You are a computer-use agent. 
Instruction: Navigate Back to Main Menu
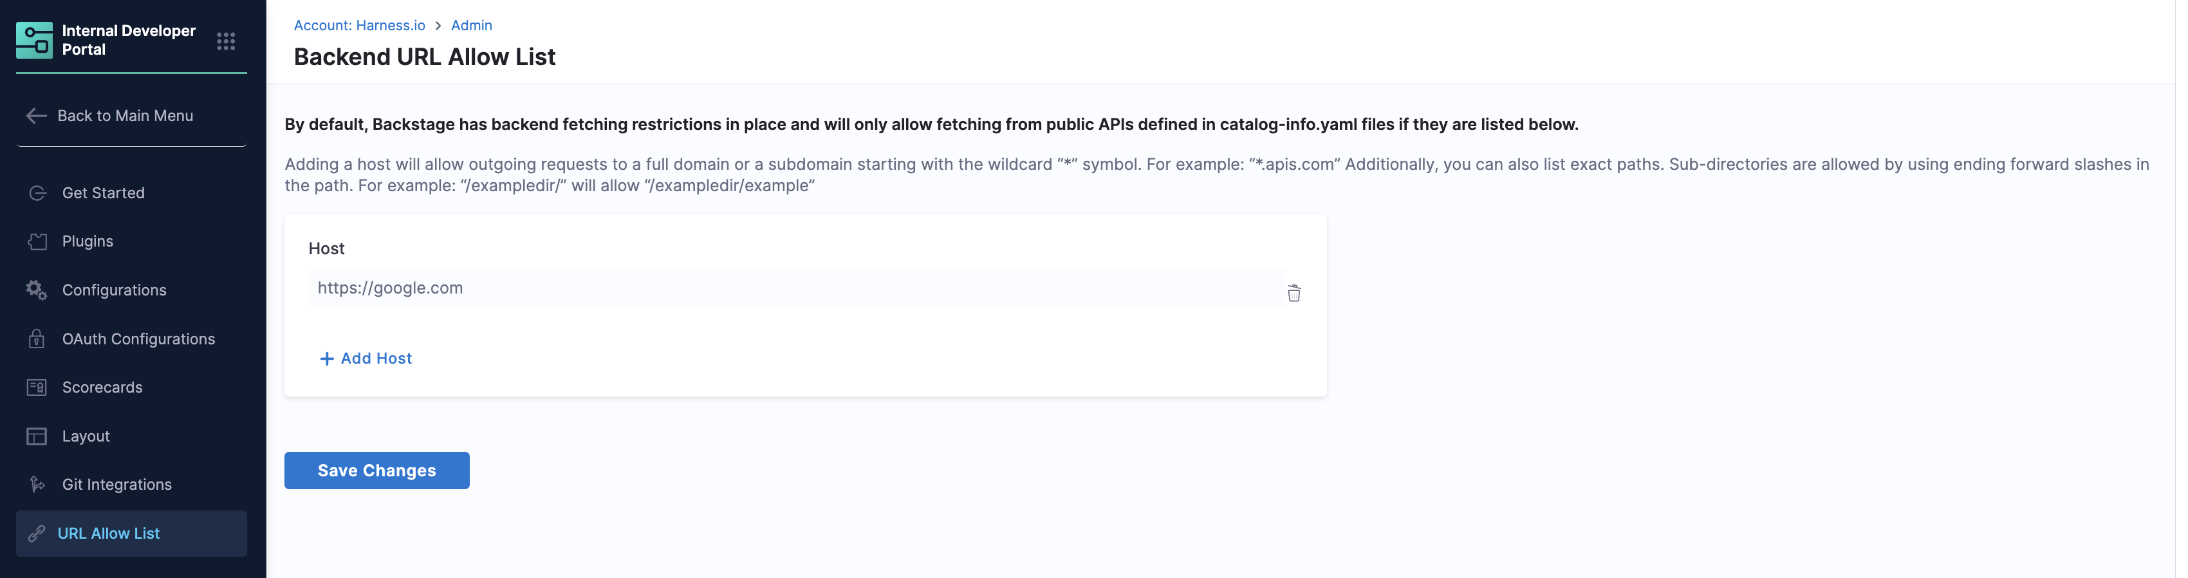point(125,116)
